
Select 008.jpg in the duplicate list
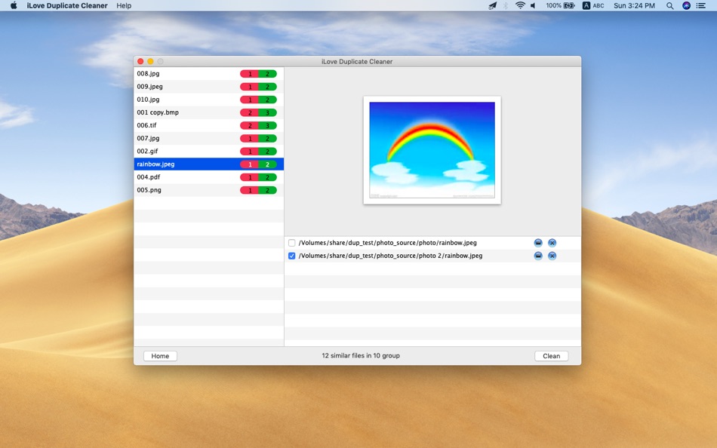pos(209,74)
